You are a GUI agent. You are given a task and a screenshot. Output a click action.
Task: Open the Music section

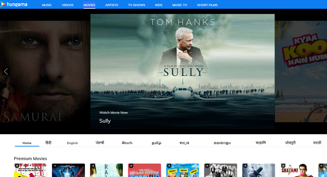point(47,5)
